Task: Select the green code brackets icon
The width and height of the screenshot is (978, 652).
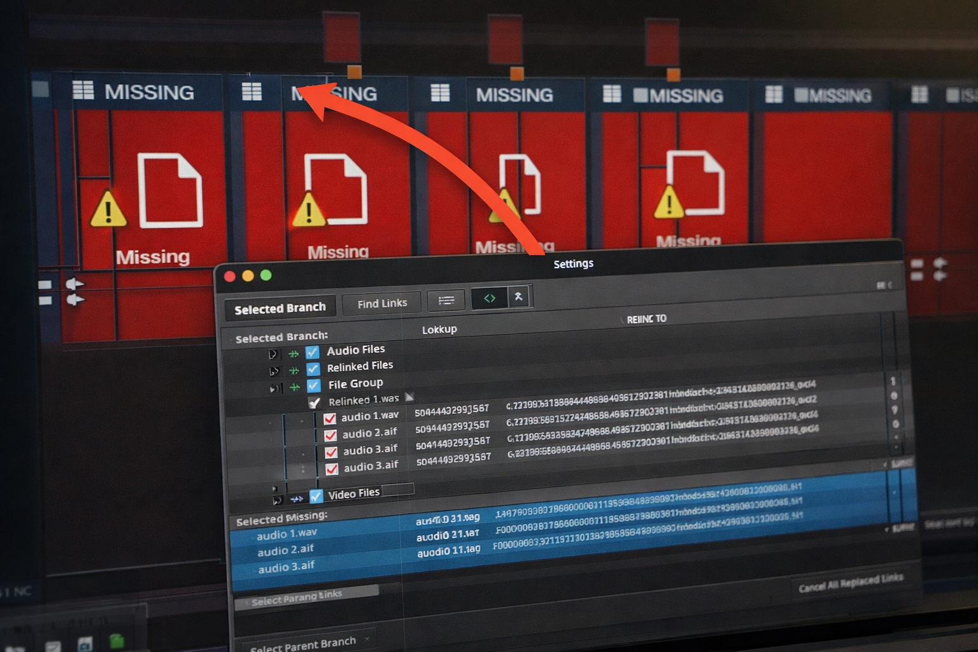Action: (x=489, y=298)
